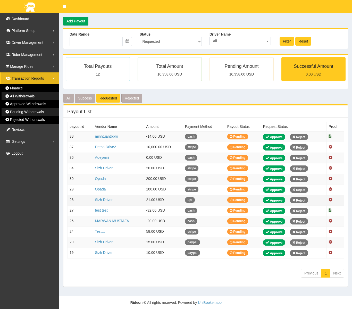This screenshot has height=309, width=352.
Task: Click the Add Payout button
Action: 76,21
